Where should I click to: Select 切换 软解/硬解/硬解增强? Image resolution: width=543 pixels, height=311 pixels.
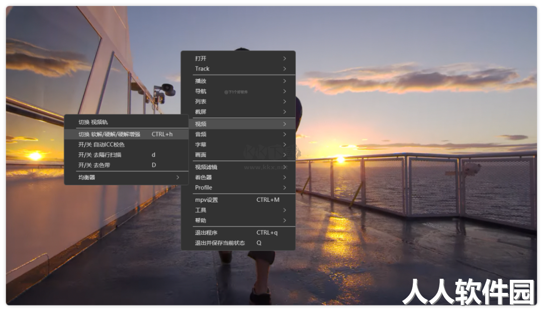click(x=126, y=134)
